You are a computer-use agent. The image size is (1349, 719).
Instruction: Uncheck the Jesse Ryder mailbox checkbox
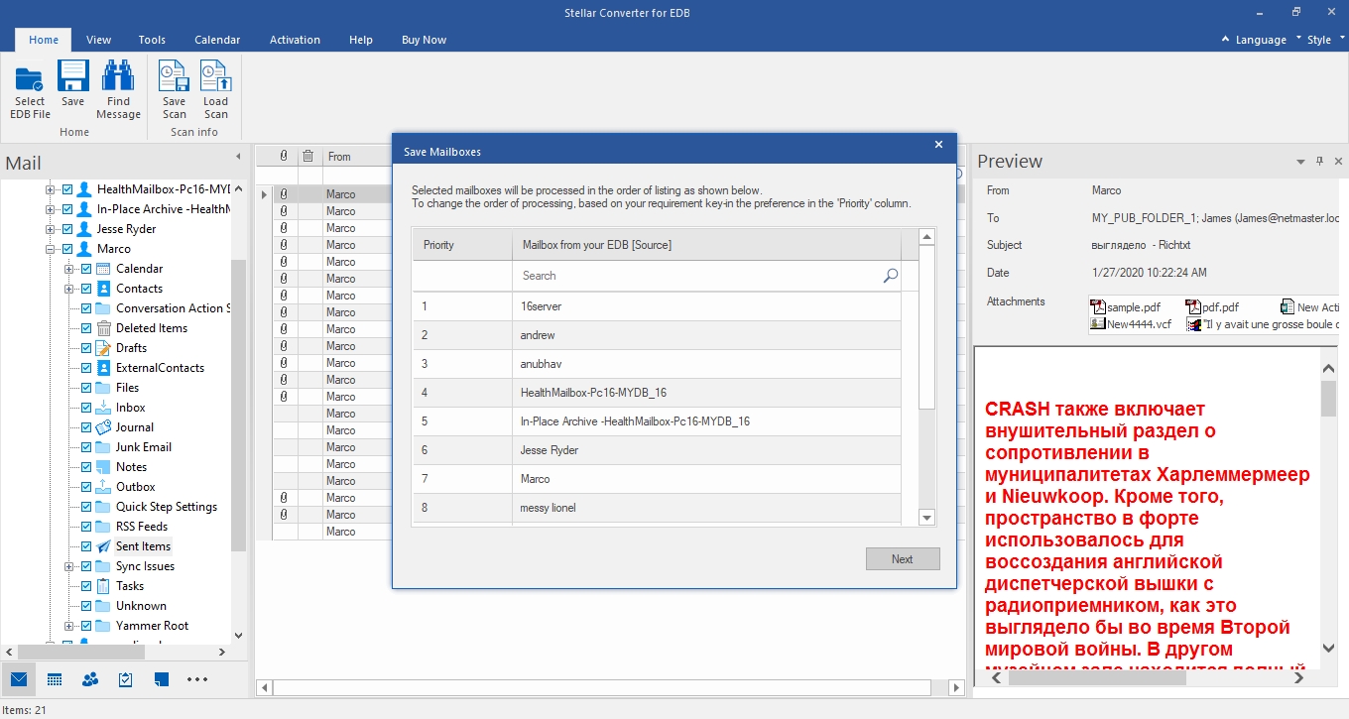point(67,229)
